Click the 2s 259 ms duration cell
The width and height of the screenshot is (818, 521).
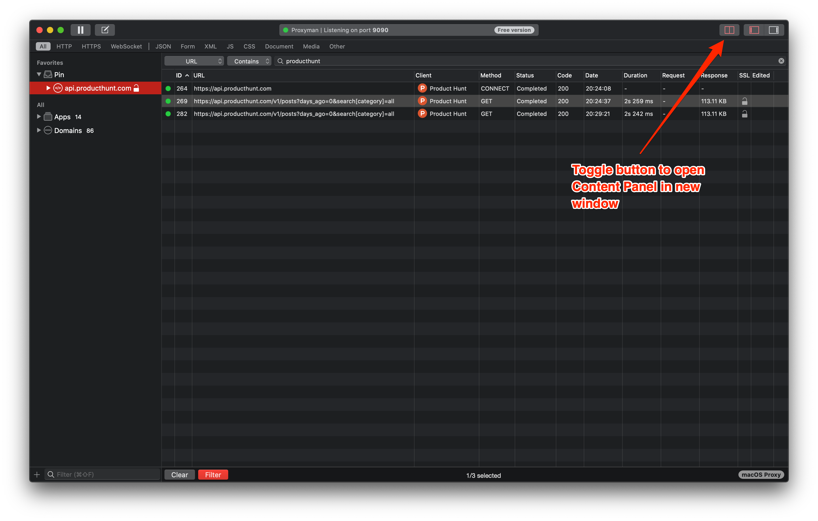638,101
